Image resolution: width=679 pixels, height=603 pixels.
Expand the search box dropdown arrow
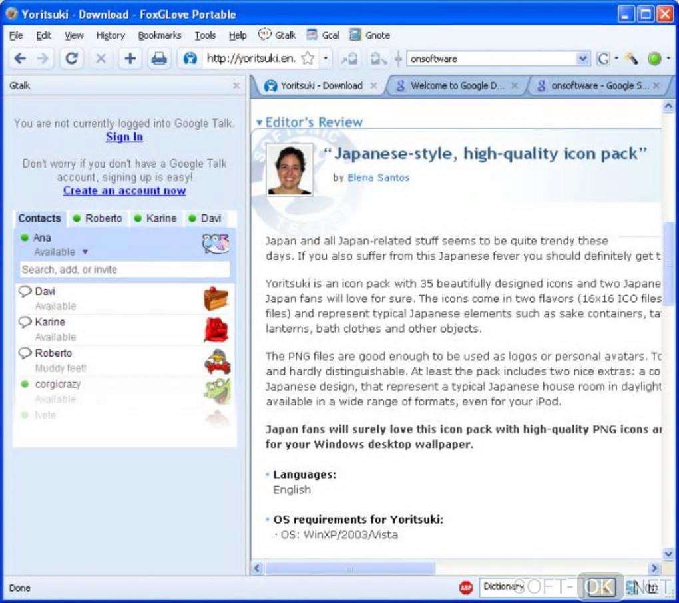click(583, 58)
